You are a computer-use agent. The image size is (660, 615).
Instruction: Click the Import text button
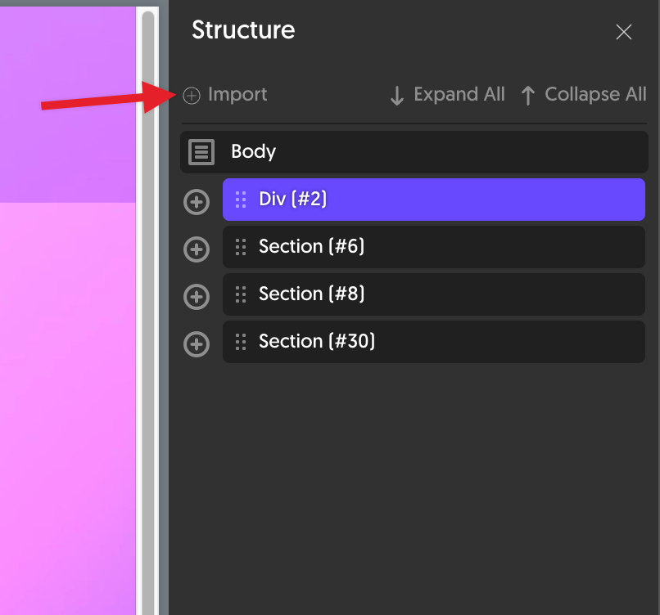tap(237, 95)
